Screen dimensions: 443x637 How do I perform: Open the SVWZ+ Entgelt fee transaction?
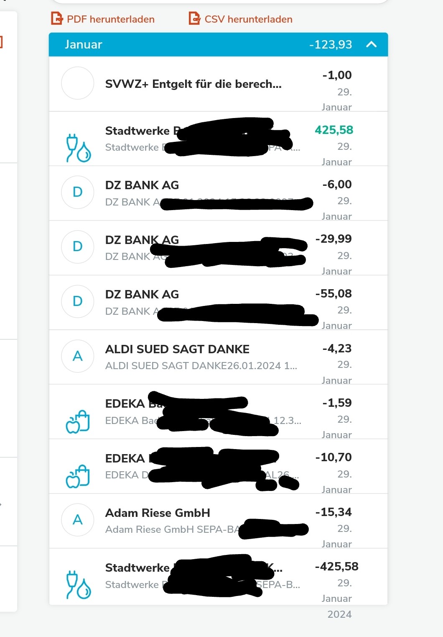(193, 84)
